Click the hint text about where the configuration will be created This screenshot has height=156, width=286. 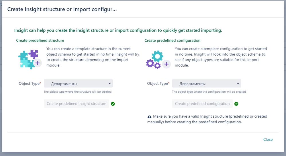pos(209,92)
